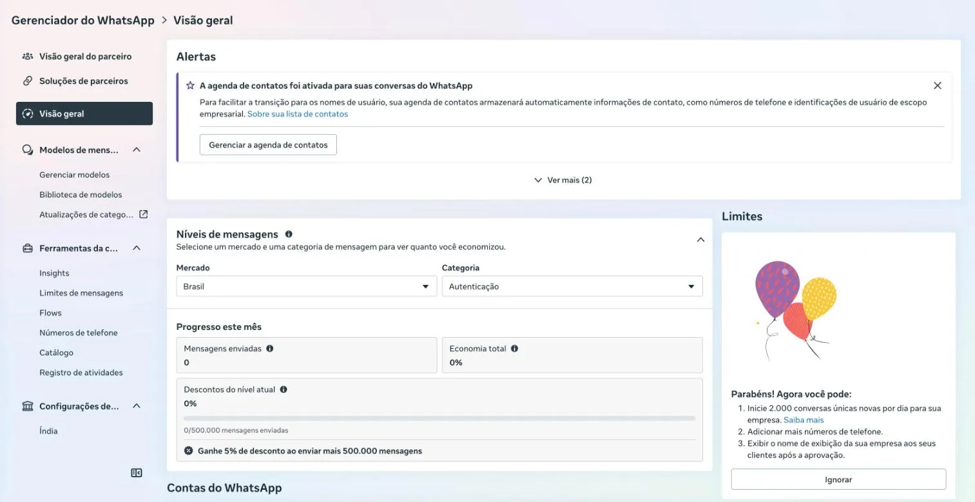Image resolution: width=975 pixels, height=502 pixels.
Task: Click the star icon on the contacts alert
Action: (x=190, y=86)
